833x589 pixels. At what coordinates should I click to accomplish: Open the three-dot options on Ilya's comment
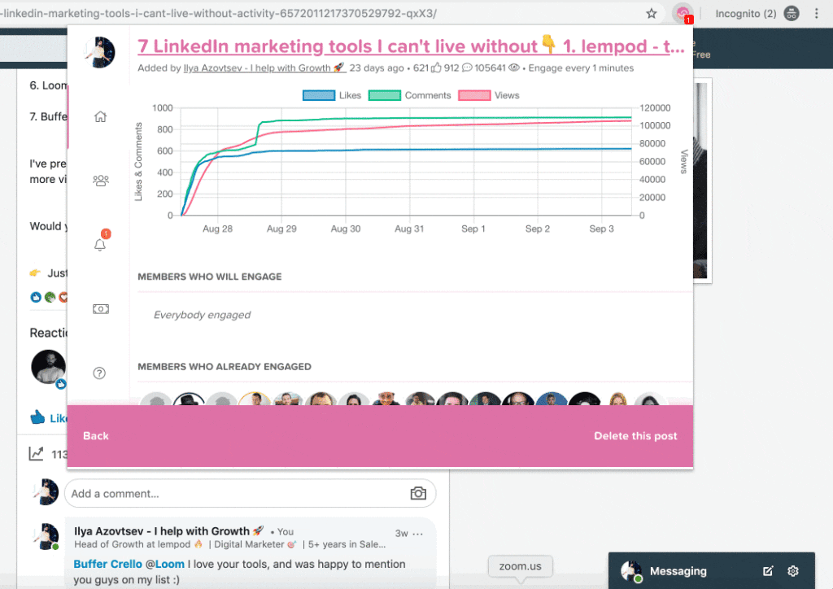(x=416, y=533)
